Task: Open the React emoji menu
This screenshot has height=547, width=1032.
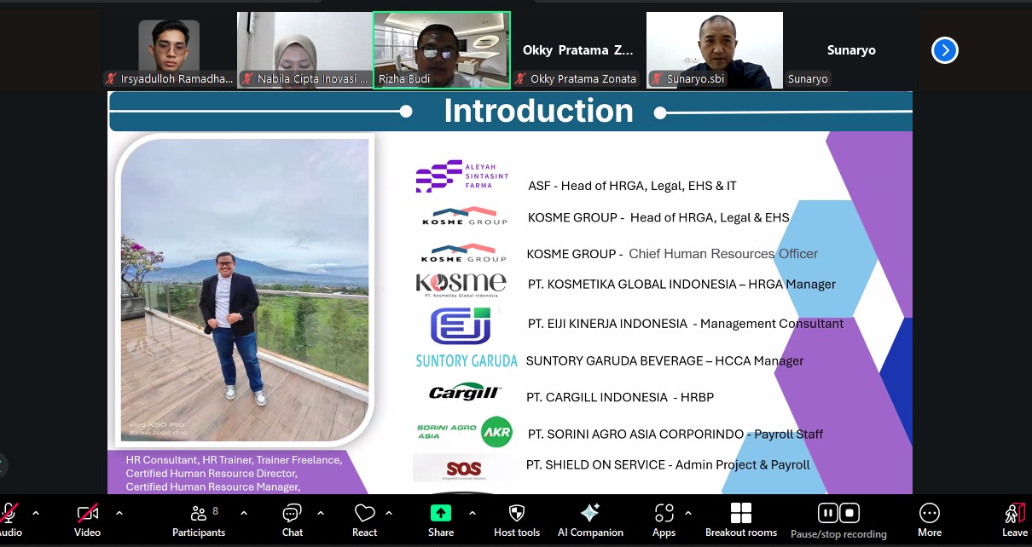Action: coord(364,520)
